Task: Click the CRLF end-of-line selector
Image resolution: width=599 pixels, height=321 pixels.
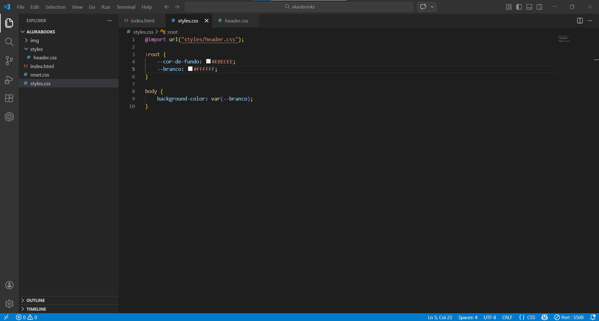Action: coord(507,317)
